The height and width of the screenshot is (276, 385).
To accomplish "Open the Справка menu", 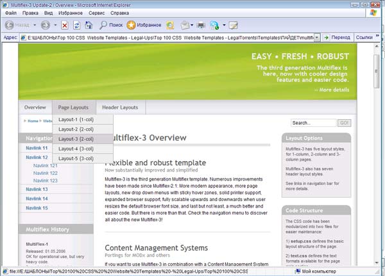I will [119, 13].
